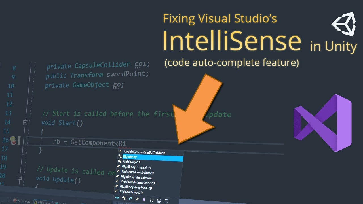Viewport: 363px width, 204px height.
Task: Click the Start is called comment
Action: click(136, 114)
